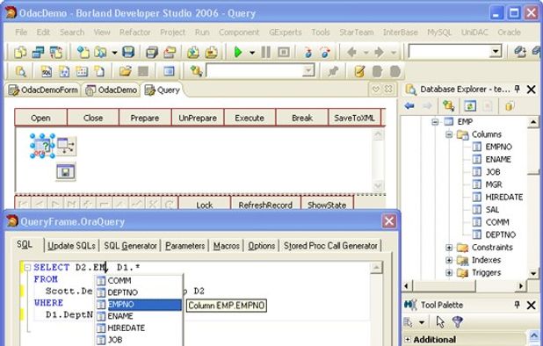Screen dimensions: 543x346
Task: Switch to the OdacDemo tab
Action: pos(112,90)
